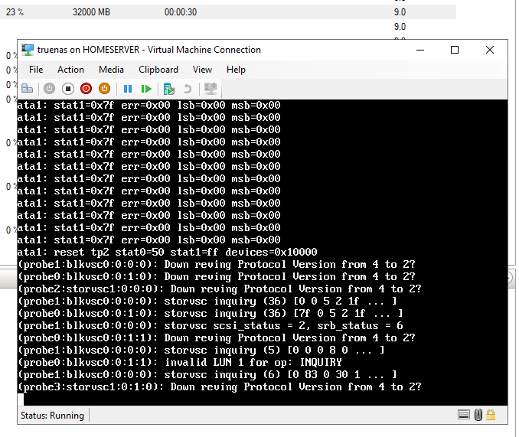Click the Ctrl+Alt+Delete toolbar icon
This screenshot has height=437, width=519.
27,89
